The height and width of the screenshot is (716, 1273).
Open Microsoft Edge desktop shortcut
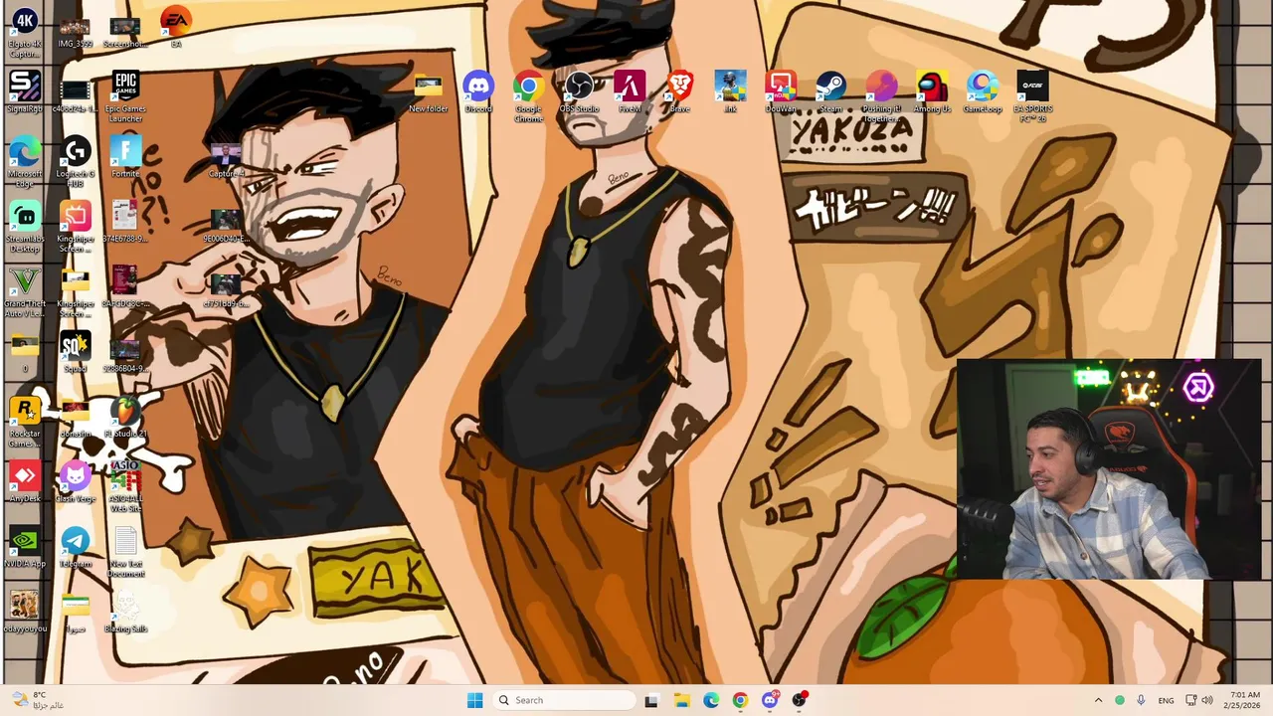(25, 161)
